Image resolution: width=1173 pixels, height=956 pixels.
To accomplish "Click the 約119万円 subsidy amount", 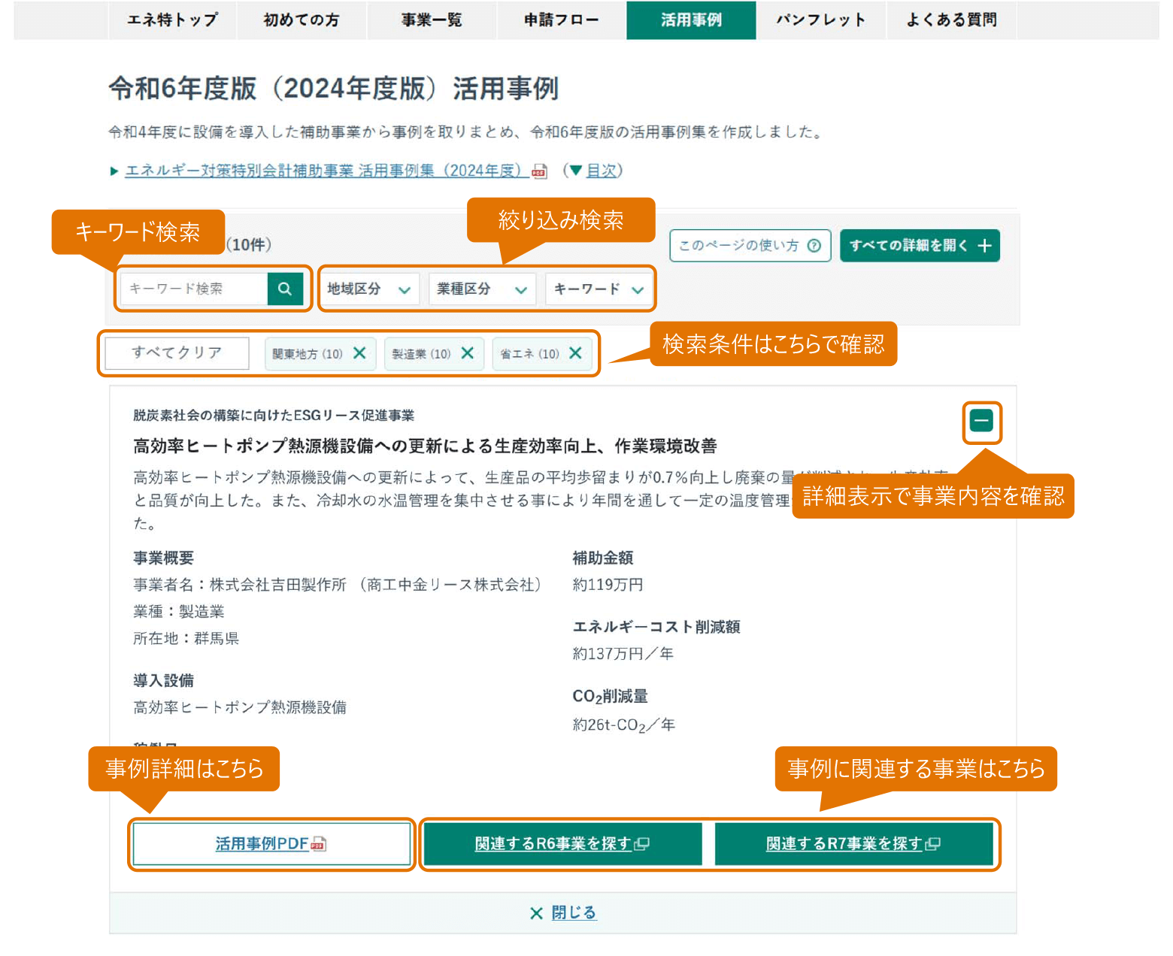I will point(608,585).
